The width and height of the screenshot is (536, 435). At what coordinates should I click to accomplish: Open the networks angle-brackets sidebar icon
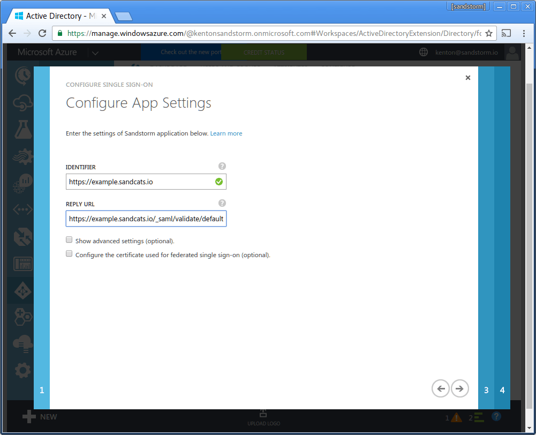click(x=23, y=209)
